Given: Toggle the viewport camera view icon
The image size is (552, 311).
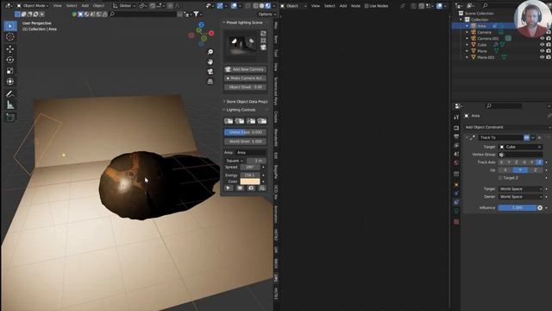Looking at the screenshot, I should (210, 72).
